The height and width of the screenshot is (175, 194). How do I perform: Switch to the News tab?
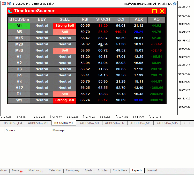(17, 171)
